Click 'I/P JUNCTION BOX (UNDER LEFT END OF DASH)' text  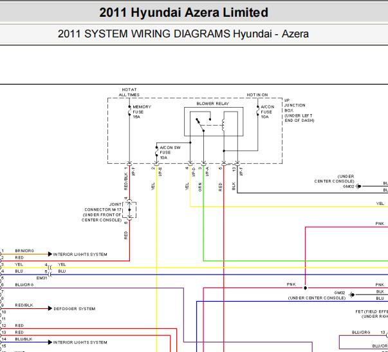(x=299, y=110)
